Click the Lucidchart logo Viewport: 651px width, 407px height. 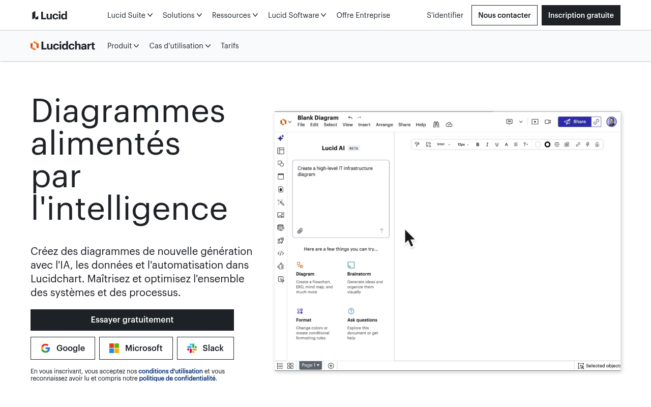pyautogui.click(x=63, y=46)
